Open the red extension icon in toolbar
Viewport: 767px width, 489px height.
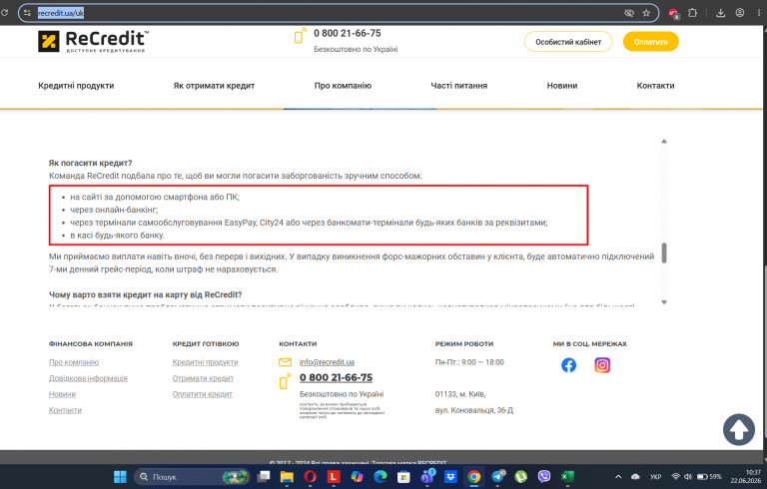click(673, 13)
